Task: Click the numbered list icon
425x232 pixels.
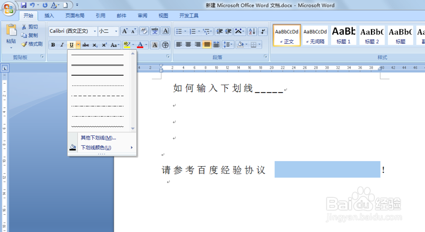Action: [193, 31]
